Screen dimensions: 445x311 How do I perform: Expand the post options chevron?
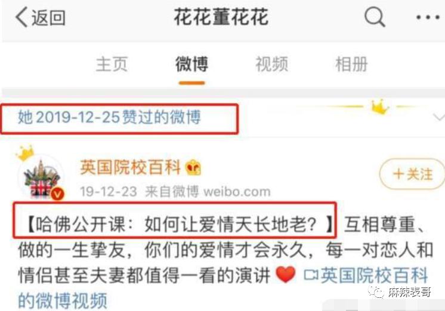(x=439, y=117)
